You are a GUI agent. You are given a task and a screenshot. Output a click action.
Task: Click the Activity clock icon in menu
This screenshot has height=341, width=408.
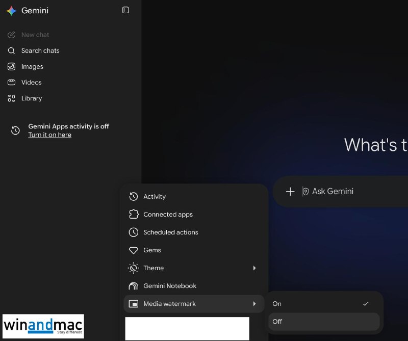134,197
